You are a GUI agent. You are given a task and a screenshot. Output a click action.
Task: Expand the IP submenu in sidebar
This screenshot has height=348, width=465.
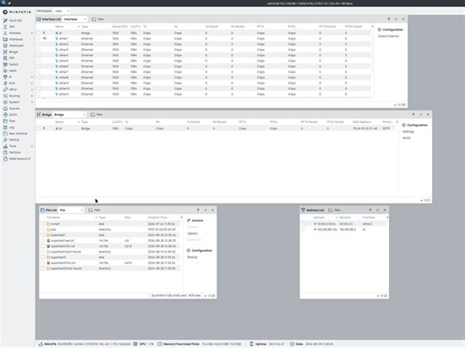32,77
